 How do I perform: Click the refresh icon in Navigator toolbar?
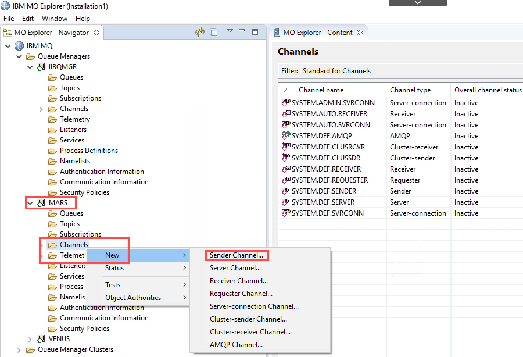200,33
